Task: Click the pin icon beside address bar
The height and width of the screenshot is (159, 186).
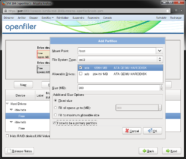Action: 176,11
